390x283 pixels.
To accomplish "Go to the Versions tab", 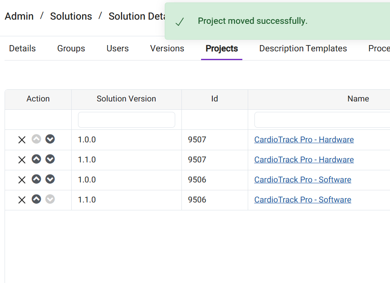I will 167,48.
